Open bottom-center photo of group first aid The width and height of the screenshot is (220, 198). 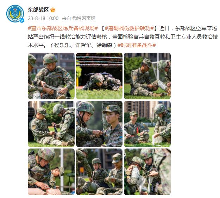pos(99,172)
